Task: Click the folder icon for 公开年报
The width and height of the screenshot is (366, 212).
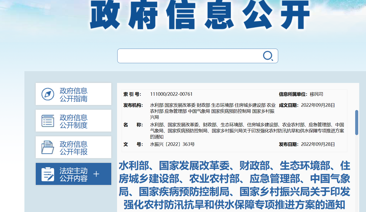Action: (48, 147)
